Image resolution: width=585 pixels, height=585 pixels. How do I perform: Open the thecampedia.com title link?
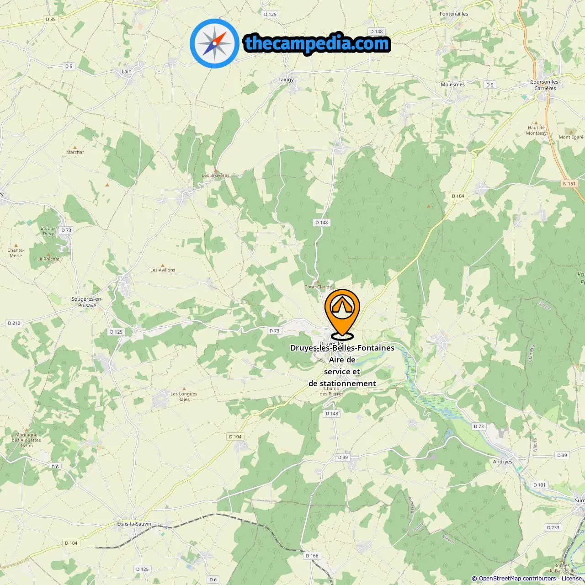coord(317,43)
